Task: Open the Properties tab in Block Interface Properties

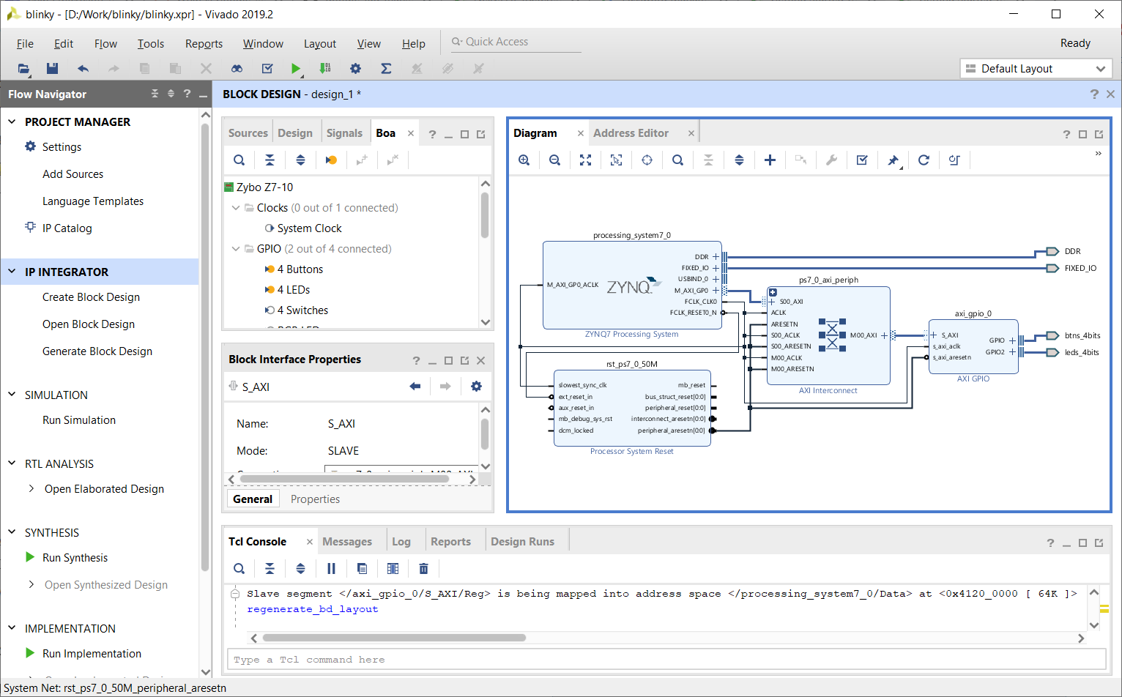Action: [315, 499]
